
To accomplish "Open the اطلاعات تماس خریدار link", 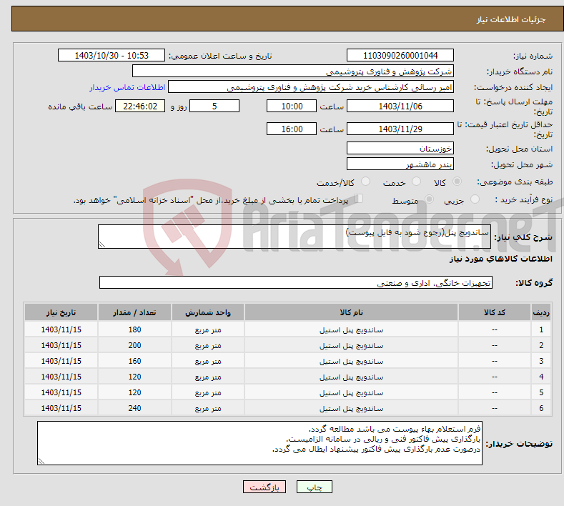I will 127,87.
